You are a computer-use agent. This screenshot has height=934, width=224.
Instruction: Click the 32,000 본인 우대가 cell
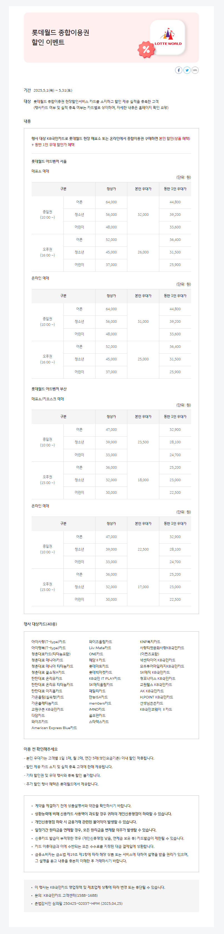tap(143, 215)
